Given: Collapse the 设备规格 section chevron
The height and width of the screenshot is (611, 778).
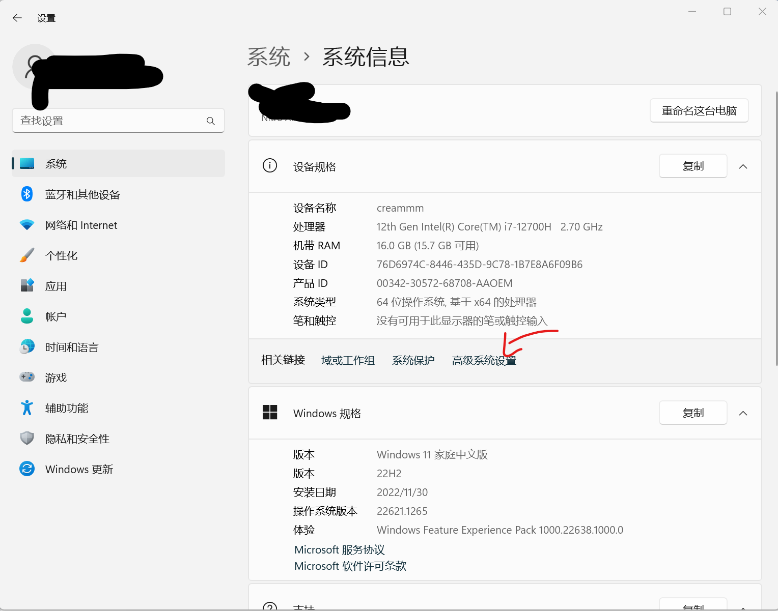Looking at the screenshot, I should tap(743, 167).
